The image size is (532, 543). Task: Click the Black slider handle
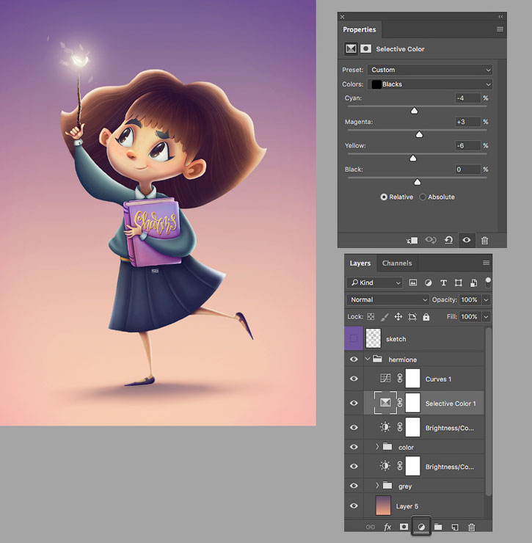[418, 182]
